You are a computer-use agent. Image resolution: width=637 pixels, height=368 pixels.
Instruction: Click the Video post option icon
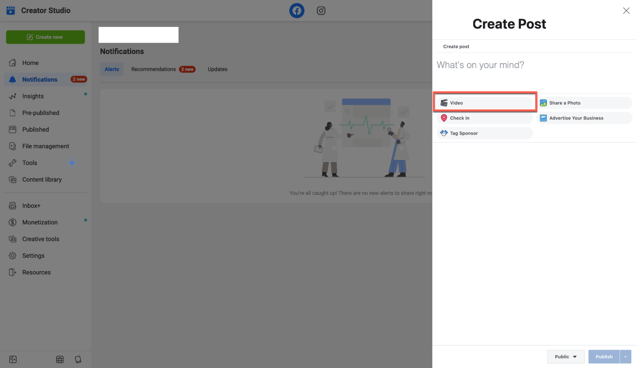point(444,102)
